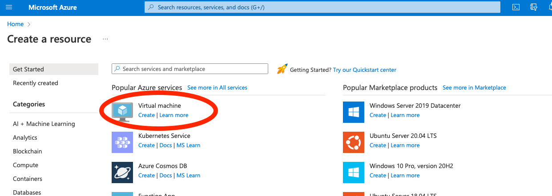Image resolution: width=552 pixels, height=196 pixels.
Task: Open the Compute category
Action: click(25, 165)
